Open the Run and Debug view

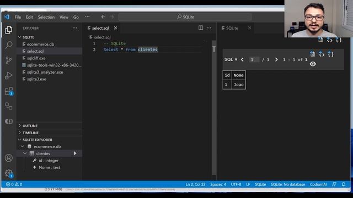point(9,76)
